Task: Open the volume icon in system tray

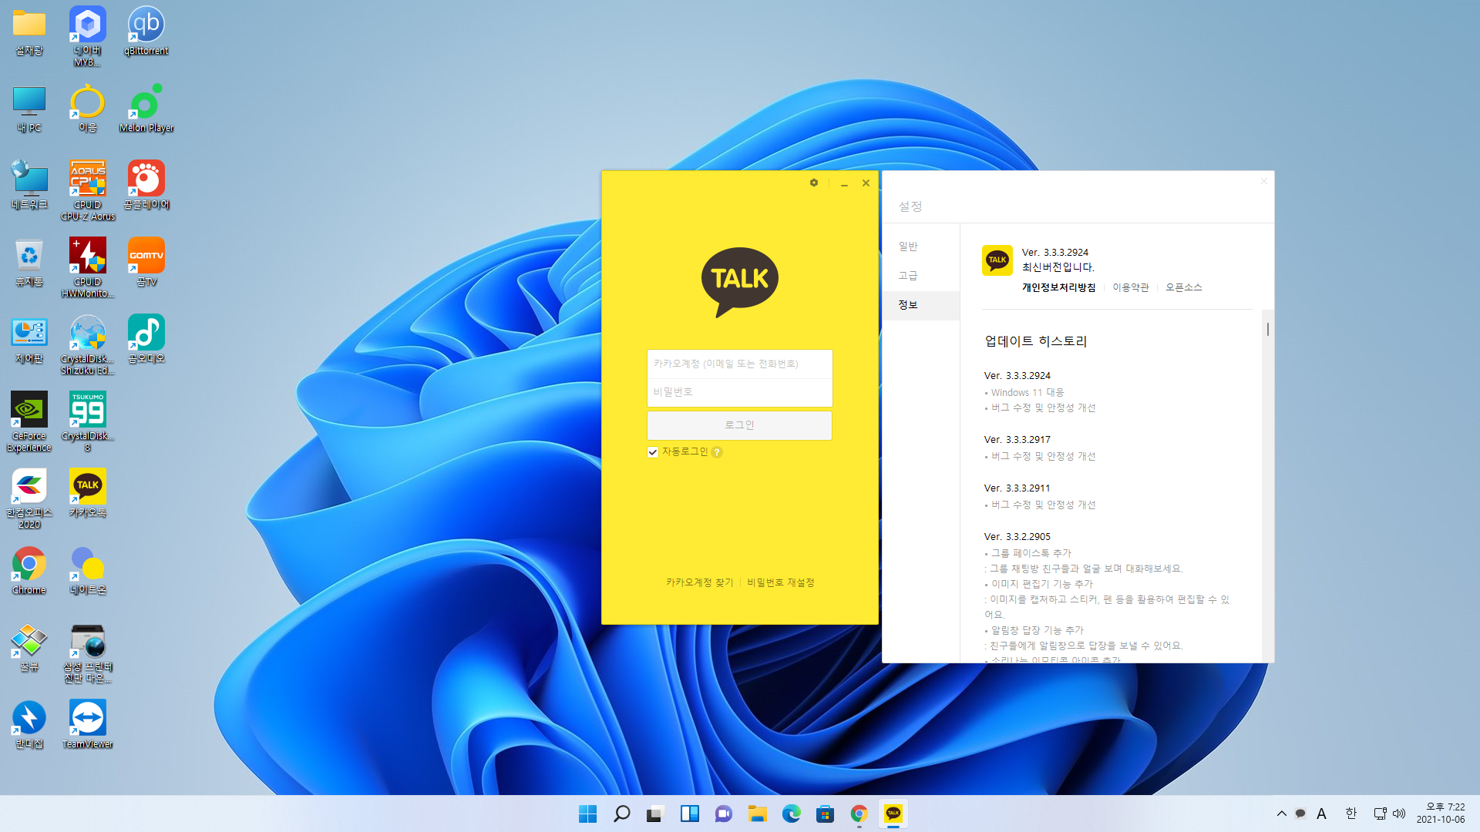Action: pos(1399,814)
